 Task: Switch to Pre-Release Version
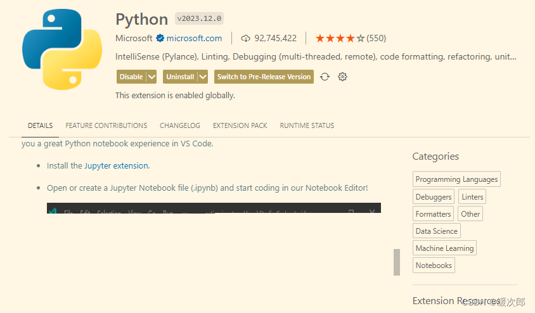click(x=264, y=77)
